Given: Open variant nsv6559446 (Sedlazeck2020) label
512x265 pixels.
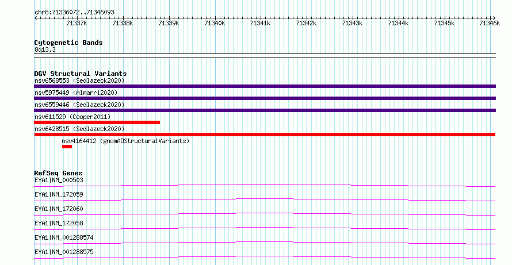Looking at the screenshot, I should click(79, 105).
